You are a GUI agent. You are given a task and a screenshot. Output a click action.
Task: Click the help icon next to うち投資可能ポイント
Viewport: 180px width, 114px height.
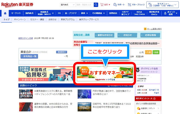tap(145, 81)
